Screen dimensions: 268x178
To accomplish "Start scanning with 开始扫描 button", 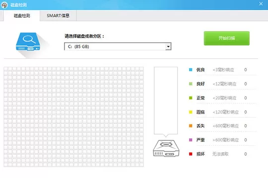I will [227, 38].
